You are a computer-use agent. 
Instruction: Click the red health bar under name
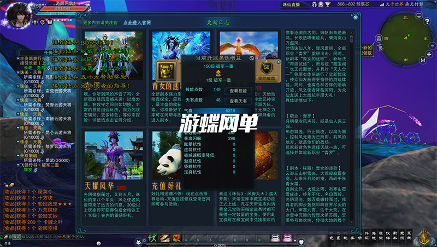[x=63, y=9]
